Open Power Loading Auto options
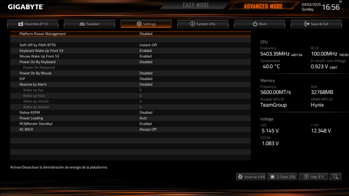 [x=143, y=118]
